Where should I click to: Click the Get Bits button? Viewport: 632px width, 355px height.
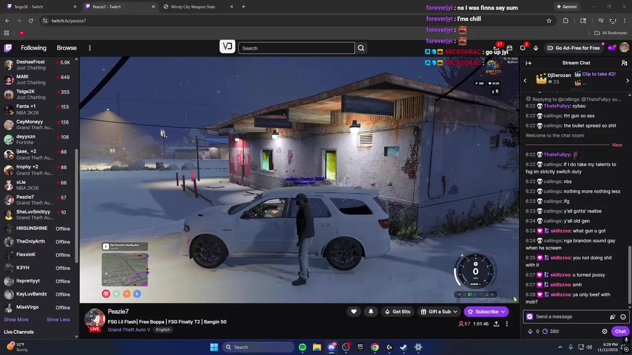397,312
